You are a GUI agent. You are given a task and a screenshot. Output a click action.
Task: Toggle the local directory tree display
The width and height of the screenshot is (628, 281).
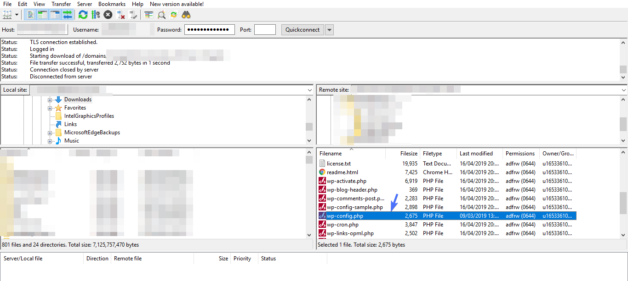pyautogui.click(x=42, y=15)
